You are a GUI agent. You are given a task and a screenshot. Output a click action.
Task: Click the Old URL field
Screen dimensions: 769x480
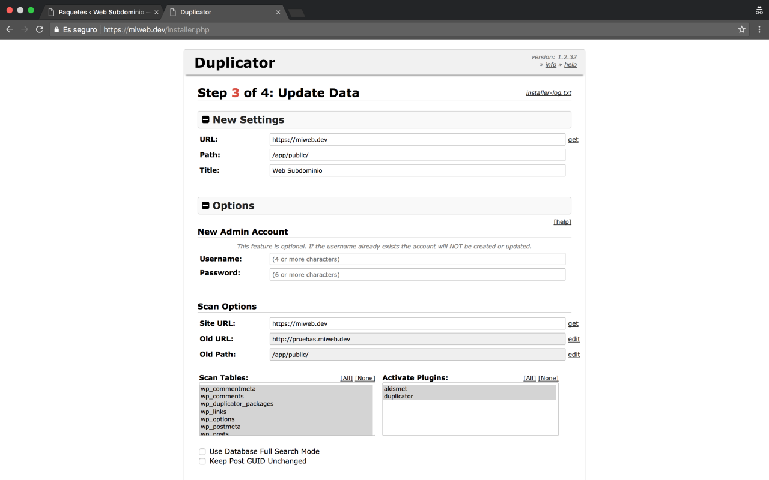418,339
